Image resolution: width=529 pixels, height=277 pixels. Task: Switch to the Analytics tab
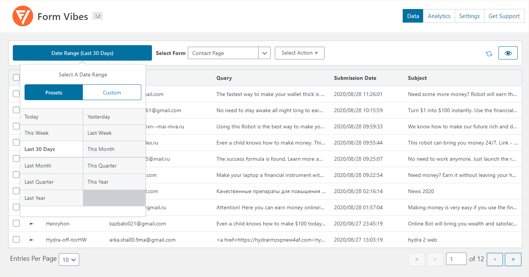tap(439, 16)
